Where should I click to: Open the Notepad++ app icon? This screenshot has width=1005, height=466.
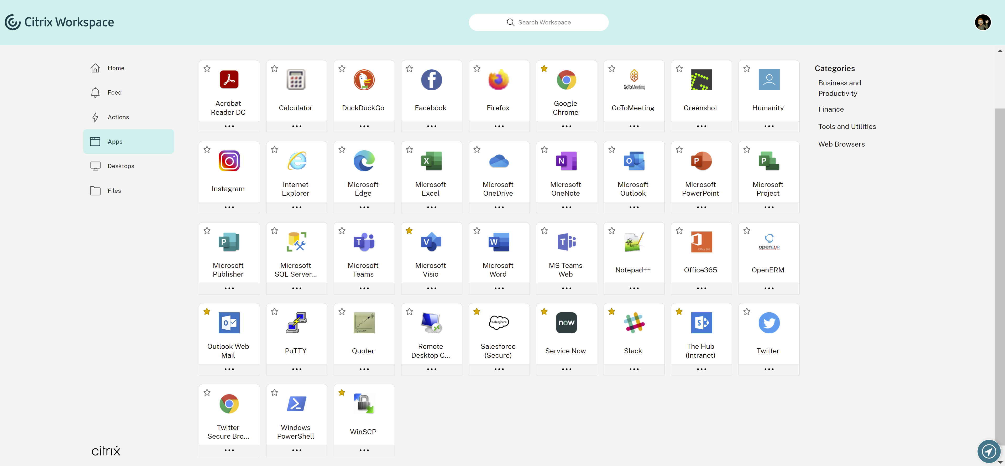coord(634,242)
